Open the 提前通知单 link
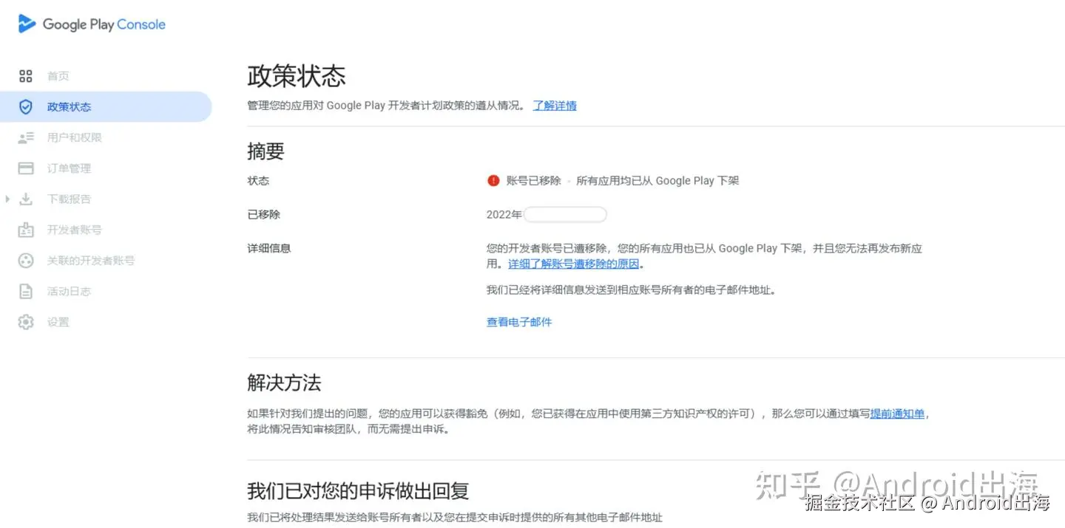The width and height of the screenshot is (1065, 528). tap(898, 414)
